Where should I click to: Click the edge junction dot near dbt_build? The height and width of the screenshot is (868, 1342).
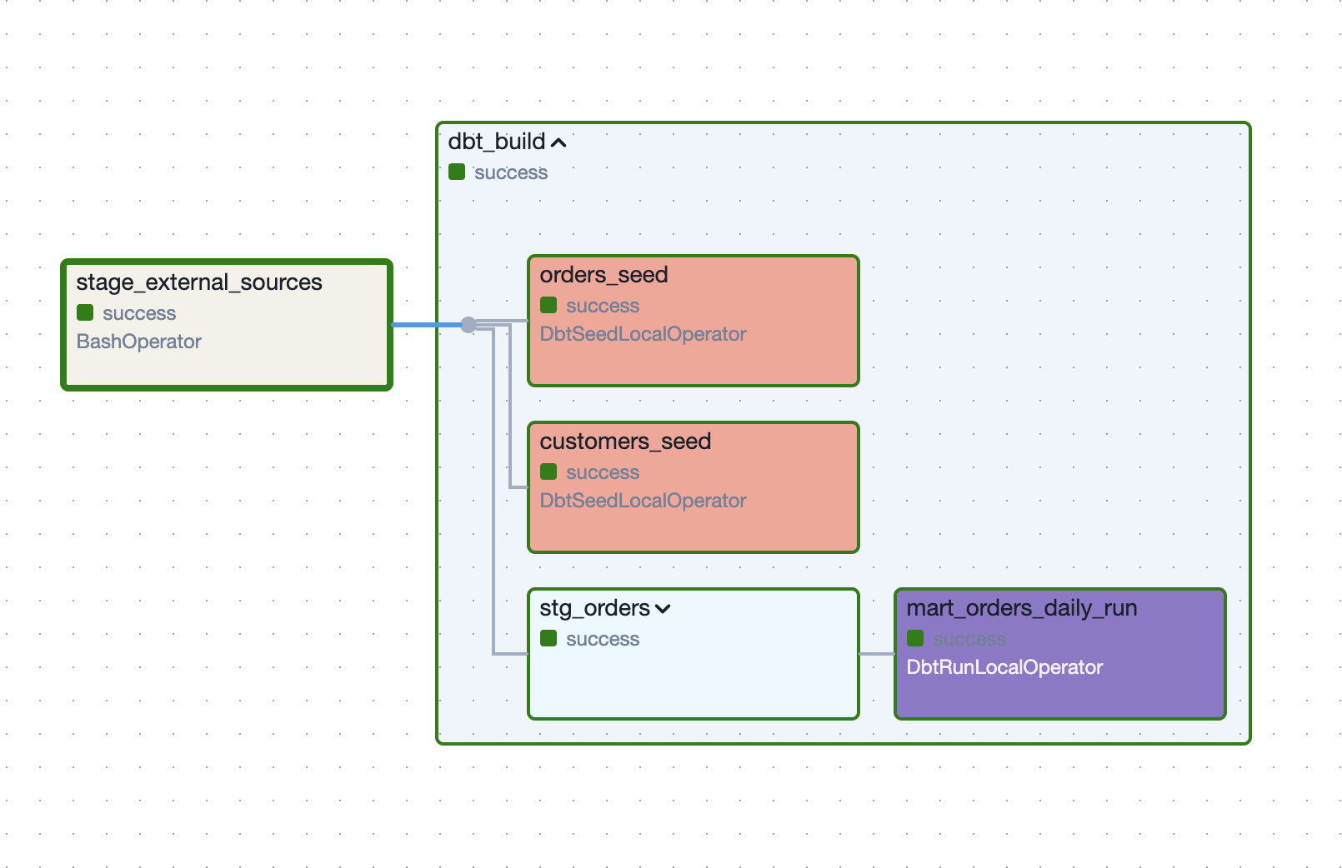468,325
